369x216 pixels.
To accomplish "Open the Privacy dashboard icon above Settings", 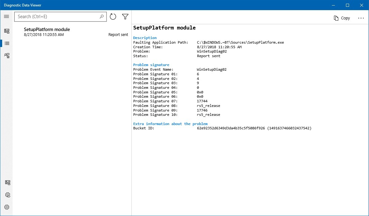I will pyautogui.click(x=7, y=195).
